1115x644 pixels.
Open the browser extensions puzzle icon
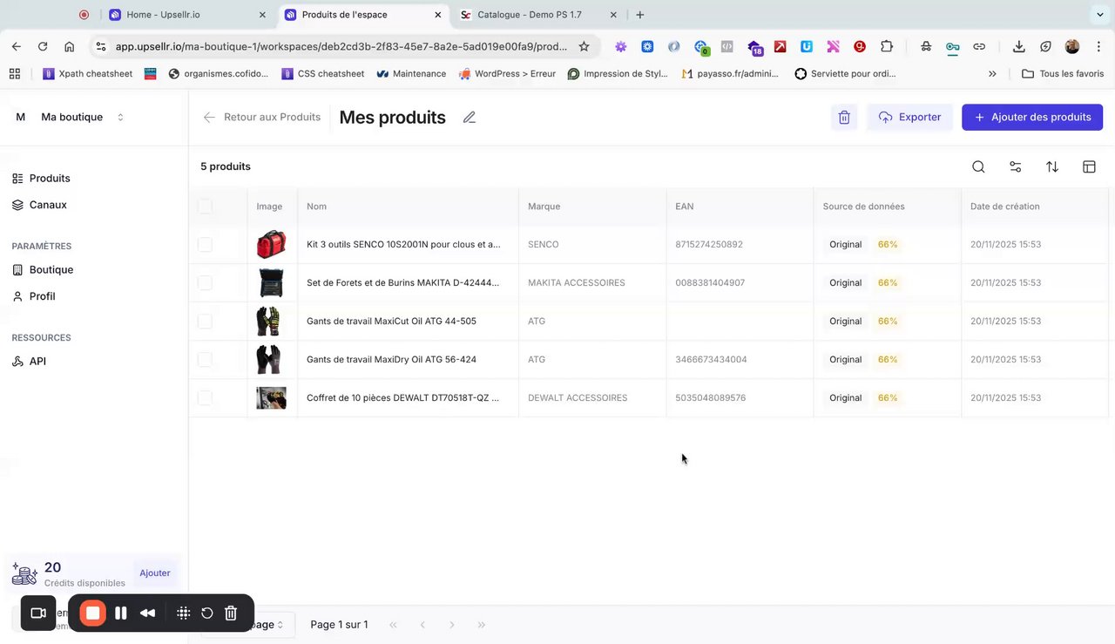887,46
